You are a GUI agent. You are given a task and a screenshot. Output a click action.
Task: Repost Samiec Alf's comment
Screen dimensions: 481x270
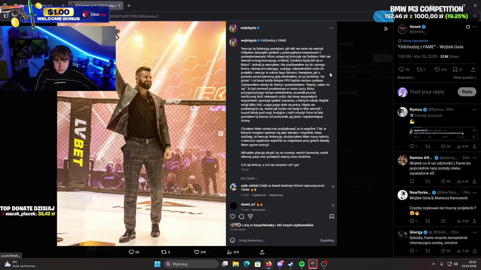(x=427, y=181)
